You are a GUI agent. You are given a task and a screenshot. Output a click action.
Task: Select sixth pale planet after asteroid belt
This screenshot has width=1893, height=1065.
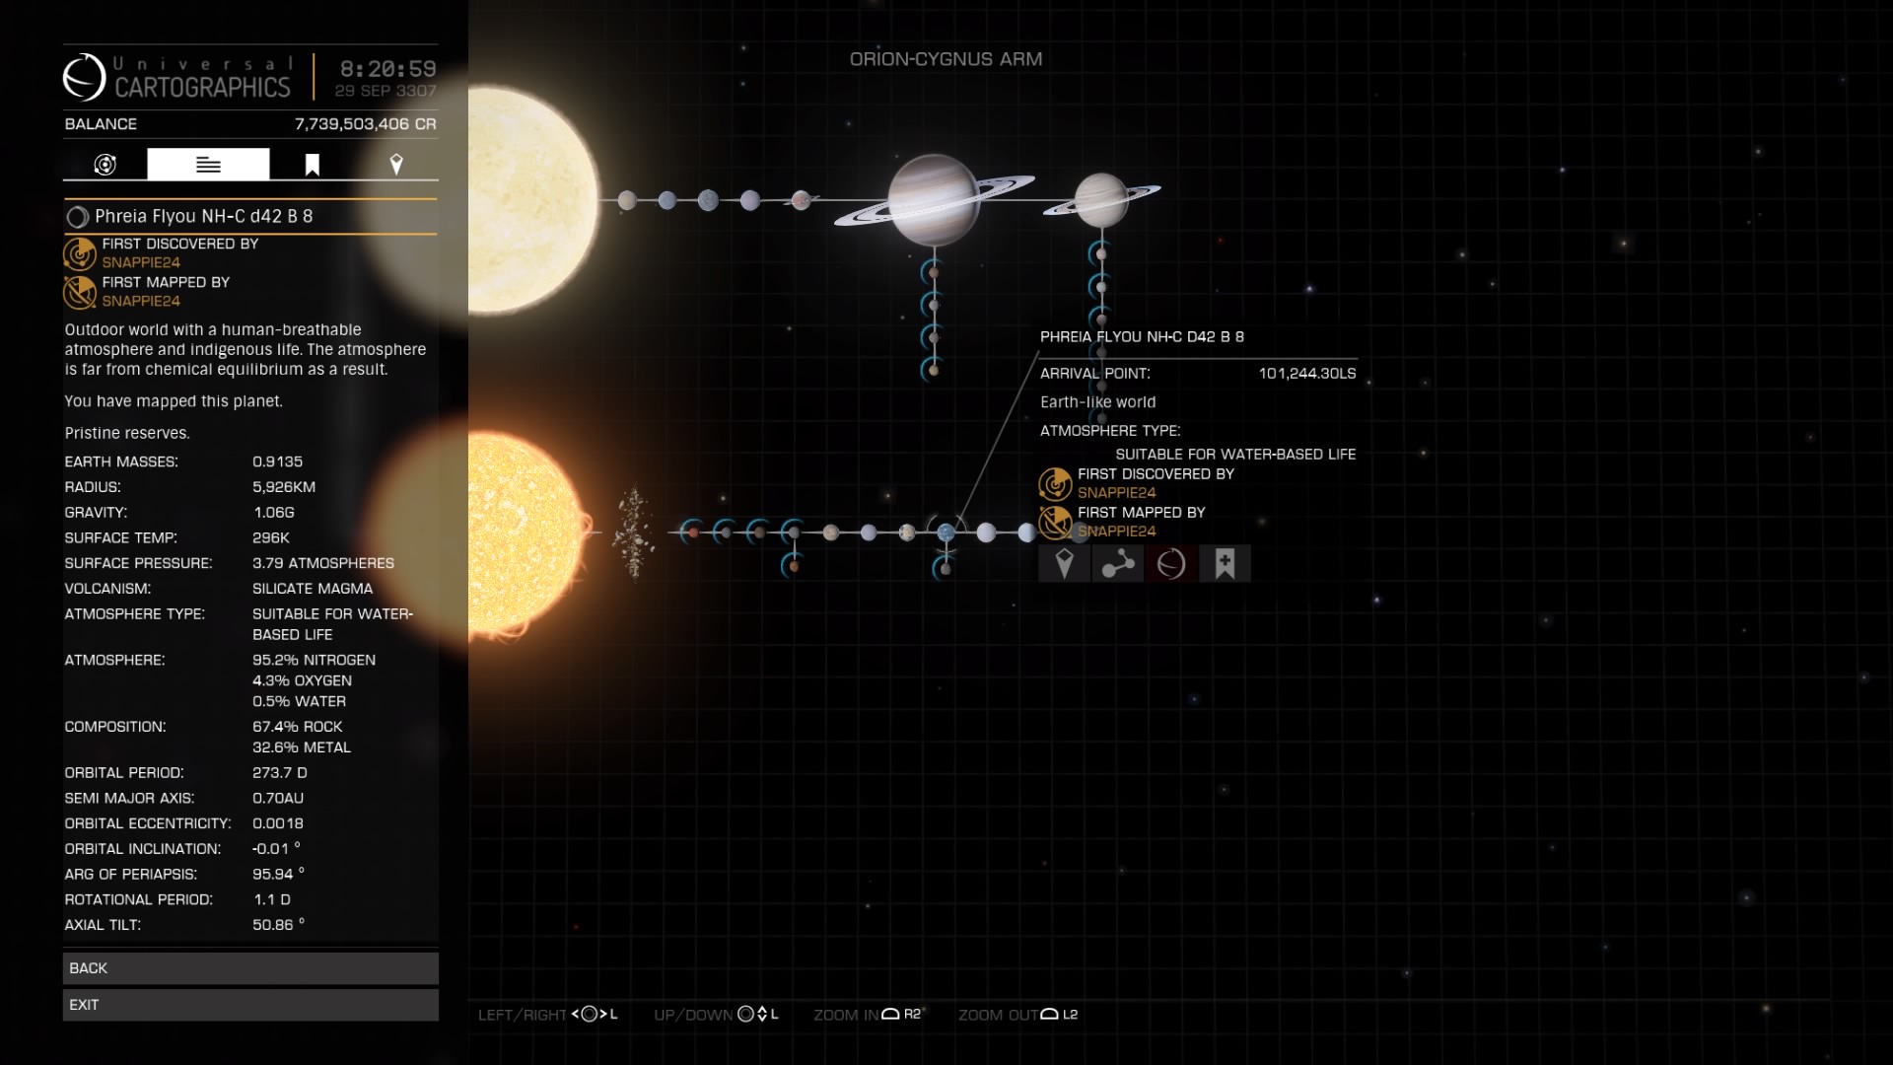click(868, 532)
